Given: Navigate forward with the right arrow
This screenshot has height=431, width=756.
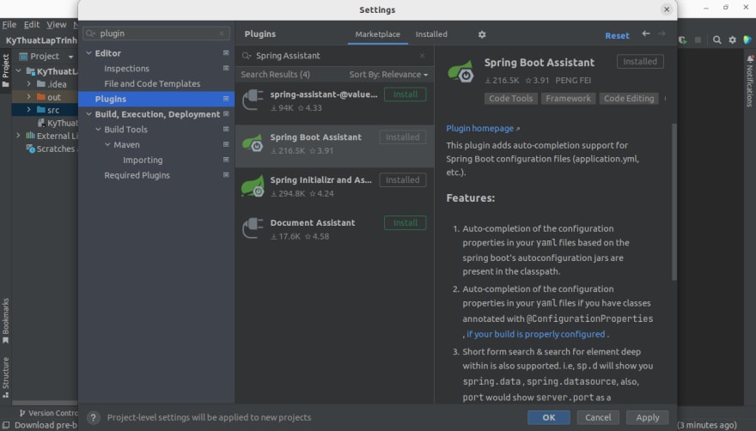Looking at the screenshot, I should (x=662, y=33).
